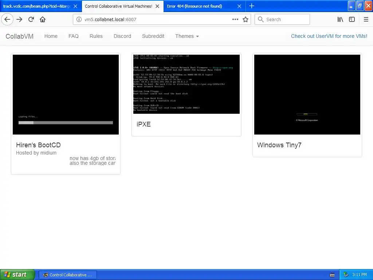Bookmark this page with the star icon
Viewport: 373px width, 280px height.
tap(246, 19)
